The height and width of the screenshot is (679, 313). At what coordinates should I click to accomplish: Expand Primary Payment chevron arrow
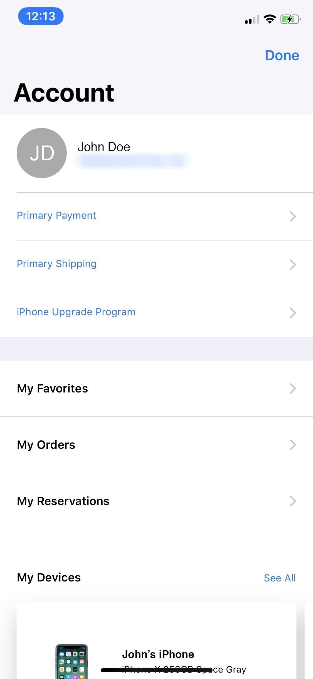click(293, 216)
